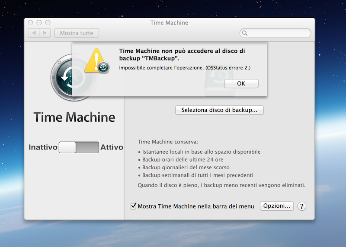Zoom the Time Machine window
Viewport: 346px width, 247px height.
click(x=48, y=22)
